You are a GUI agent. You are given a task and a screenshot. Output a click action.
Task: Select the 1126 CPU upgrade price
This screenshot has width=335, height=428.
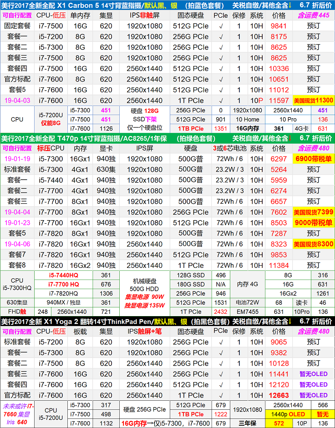pyautogui.click(x=106, y=129)
